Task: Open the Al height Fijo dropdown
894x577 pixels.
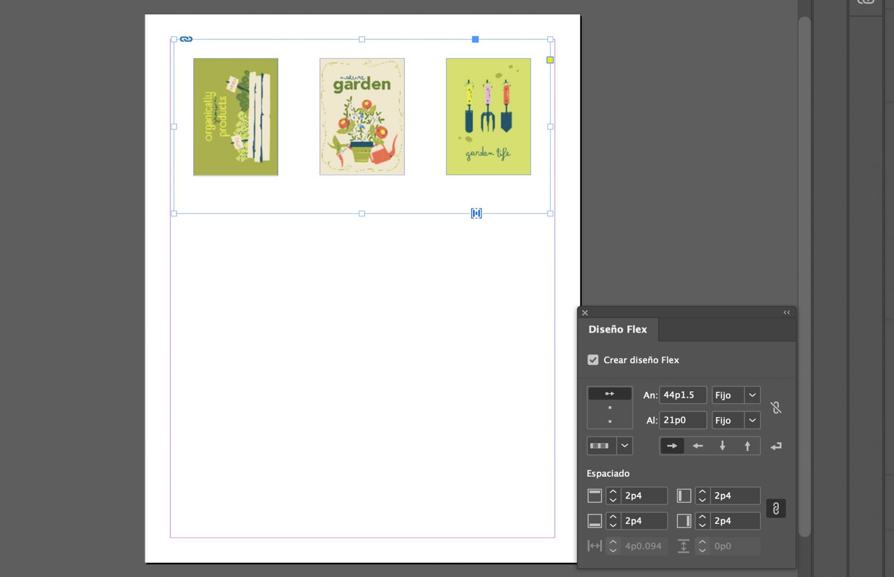Action: click(x=752, y=420)
